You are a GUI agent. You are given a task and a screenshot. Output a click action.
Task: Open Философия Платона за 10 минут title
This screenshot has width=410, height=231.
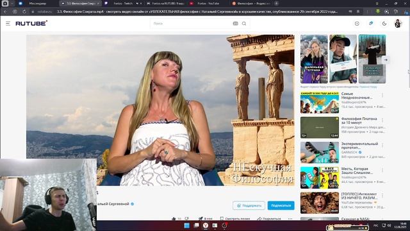tap(359, 121)
